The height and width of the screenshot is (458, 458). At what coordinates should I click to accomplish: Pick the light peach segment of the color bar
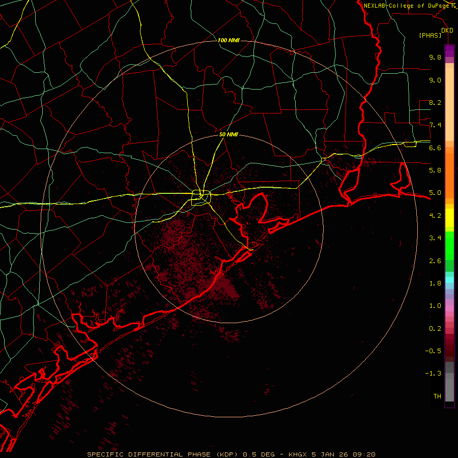click(x=449, y=104)
